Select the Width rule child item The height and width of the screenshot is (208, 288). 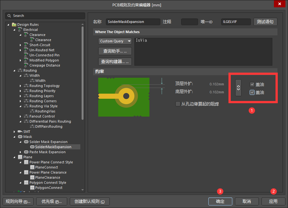(x=40, y=81)
